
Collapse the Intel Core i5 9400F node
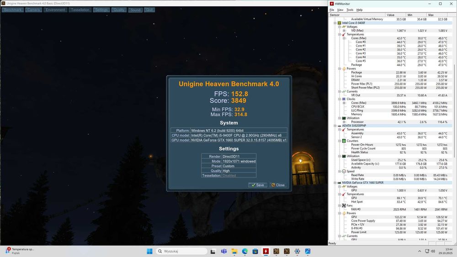coord(335,23)
